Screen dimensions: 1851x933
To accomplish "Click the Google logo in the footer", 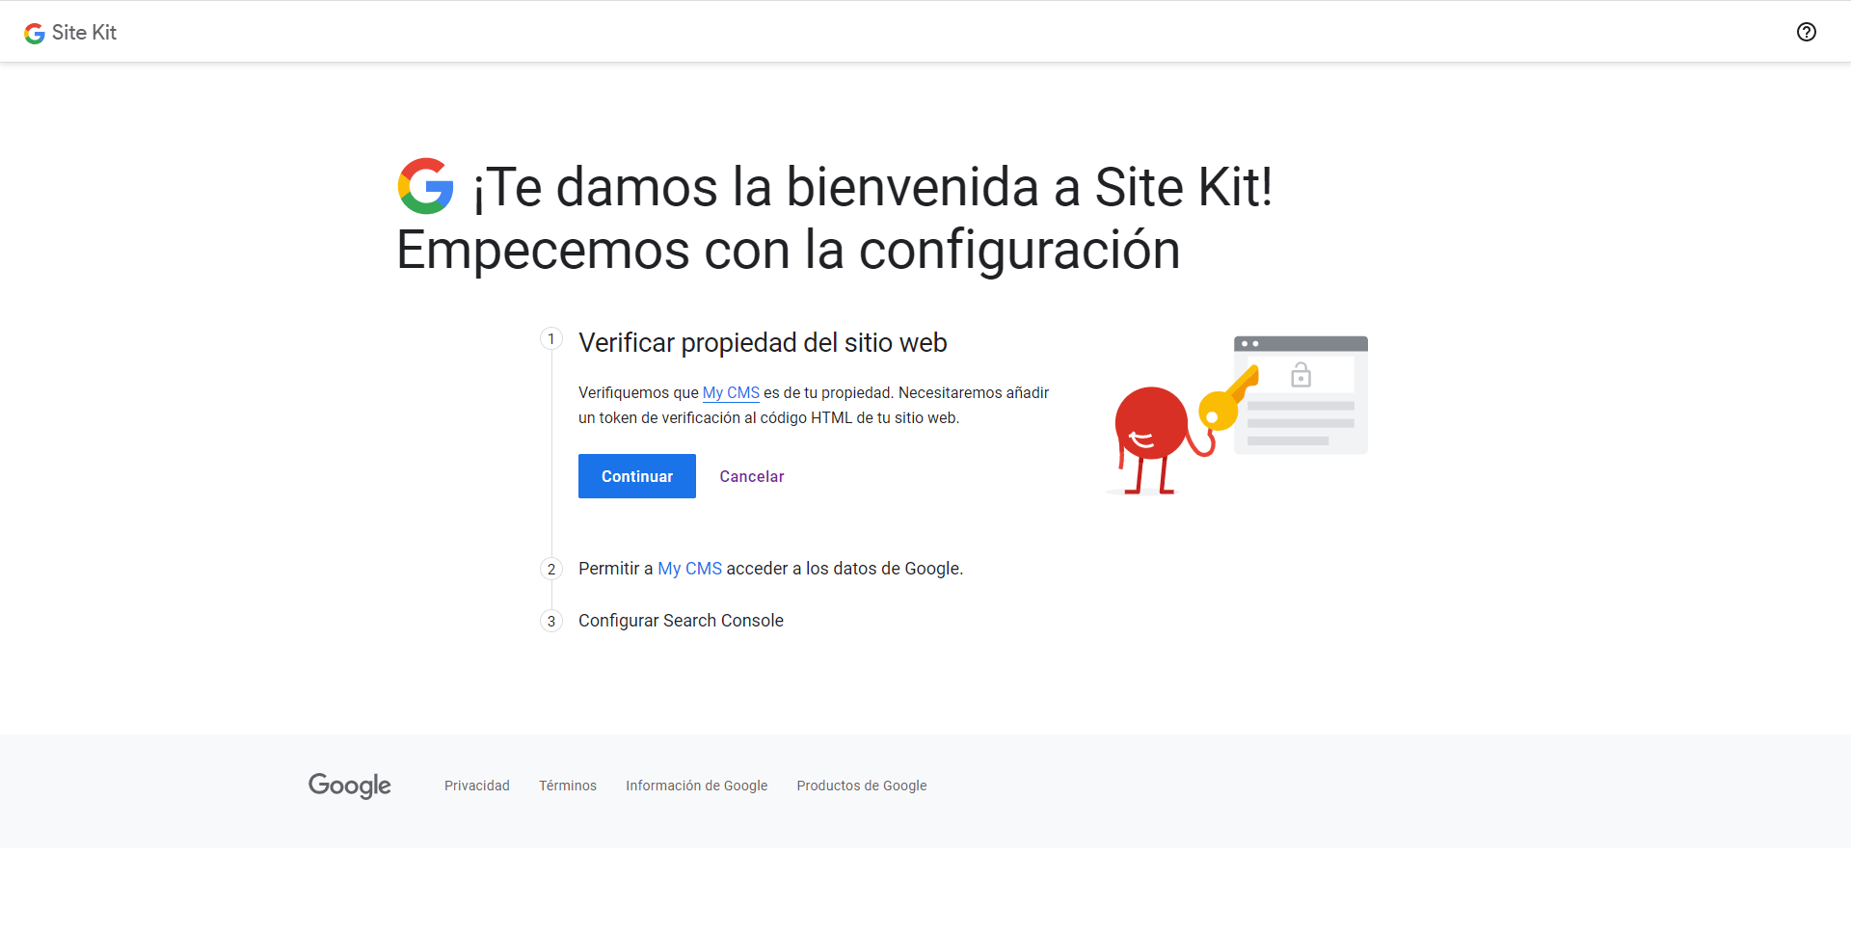I will (350, 786).
